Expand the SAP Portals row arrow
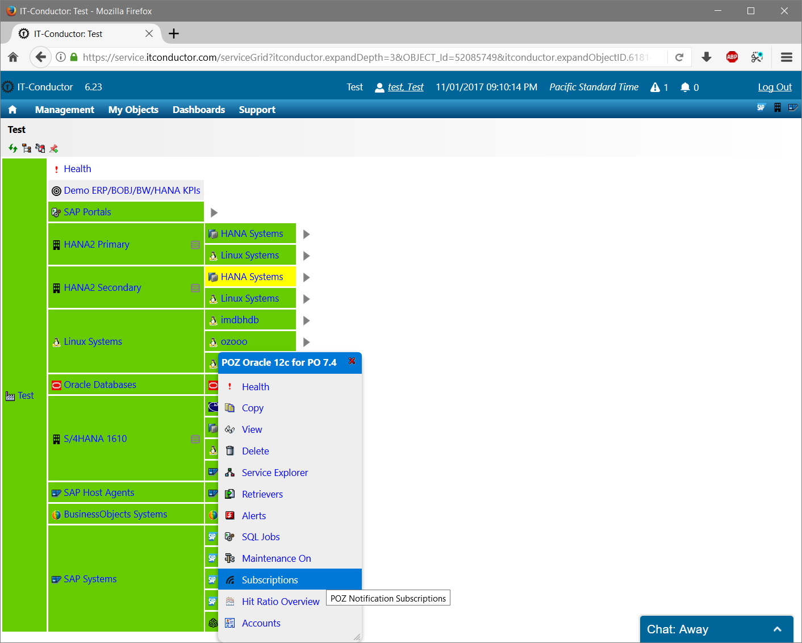The width and height of the screenshot is (802, 643). pyautogui.click(x=214, y=212)
